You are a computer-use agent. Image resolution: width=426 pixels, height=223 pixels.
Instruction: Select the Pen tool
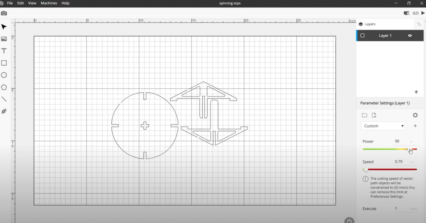[x=4, y=111]
